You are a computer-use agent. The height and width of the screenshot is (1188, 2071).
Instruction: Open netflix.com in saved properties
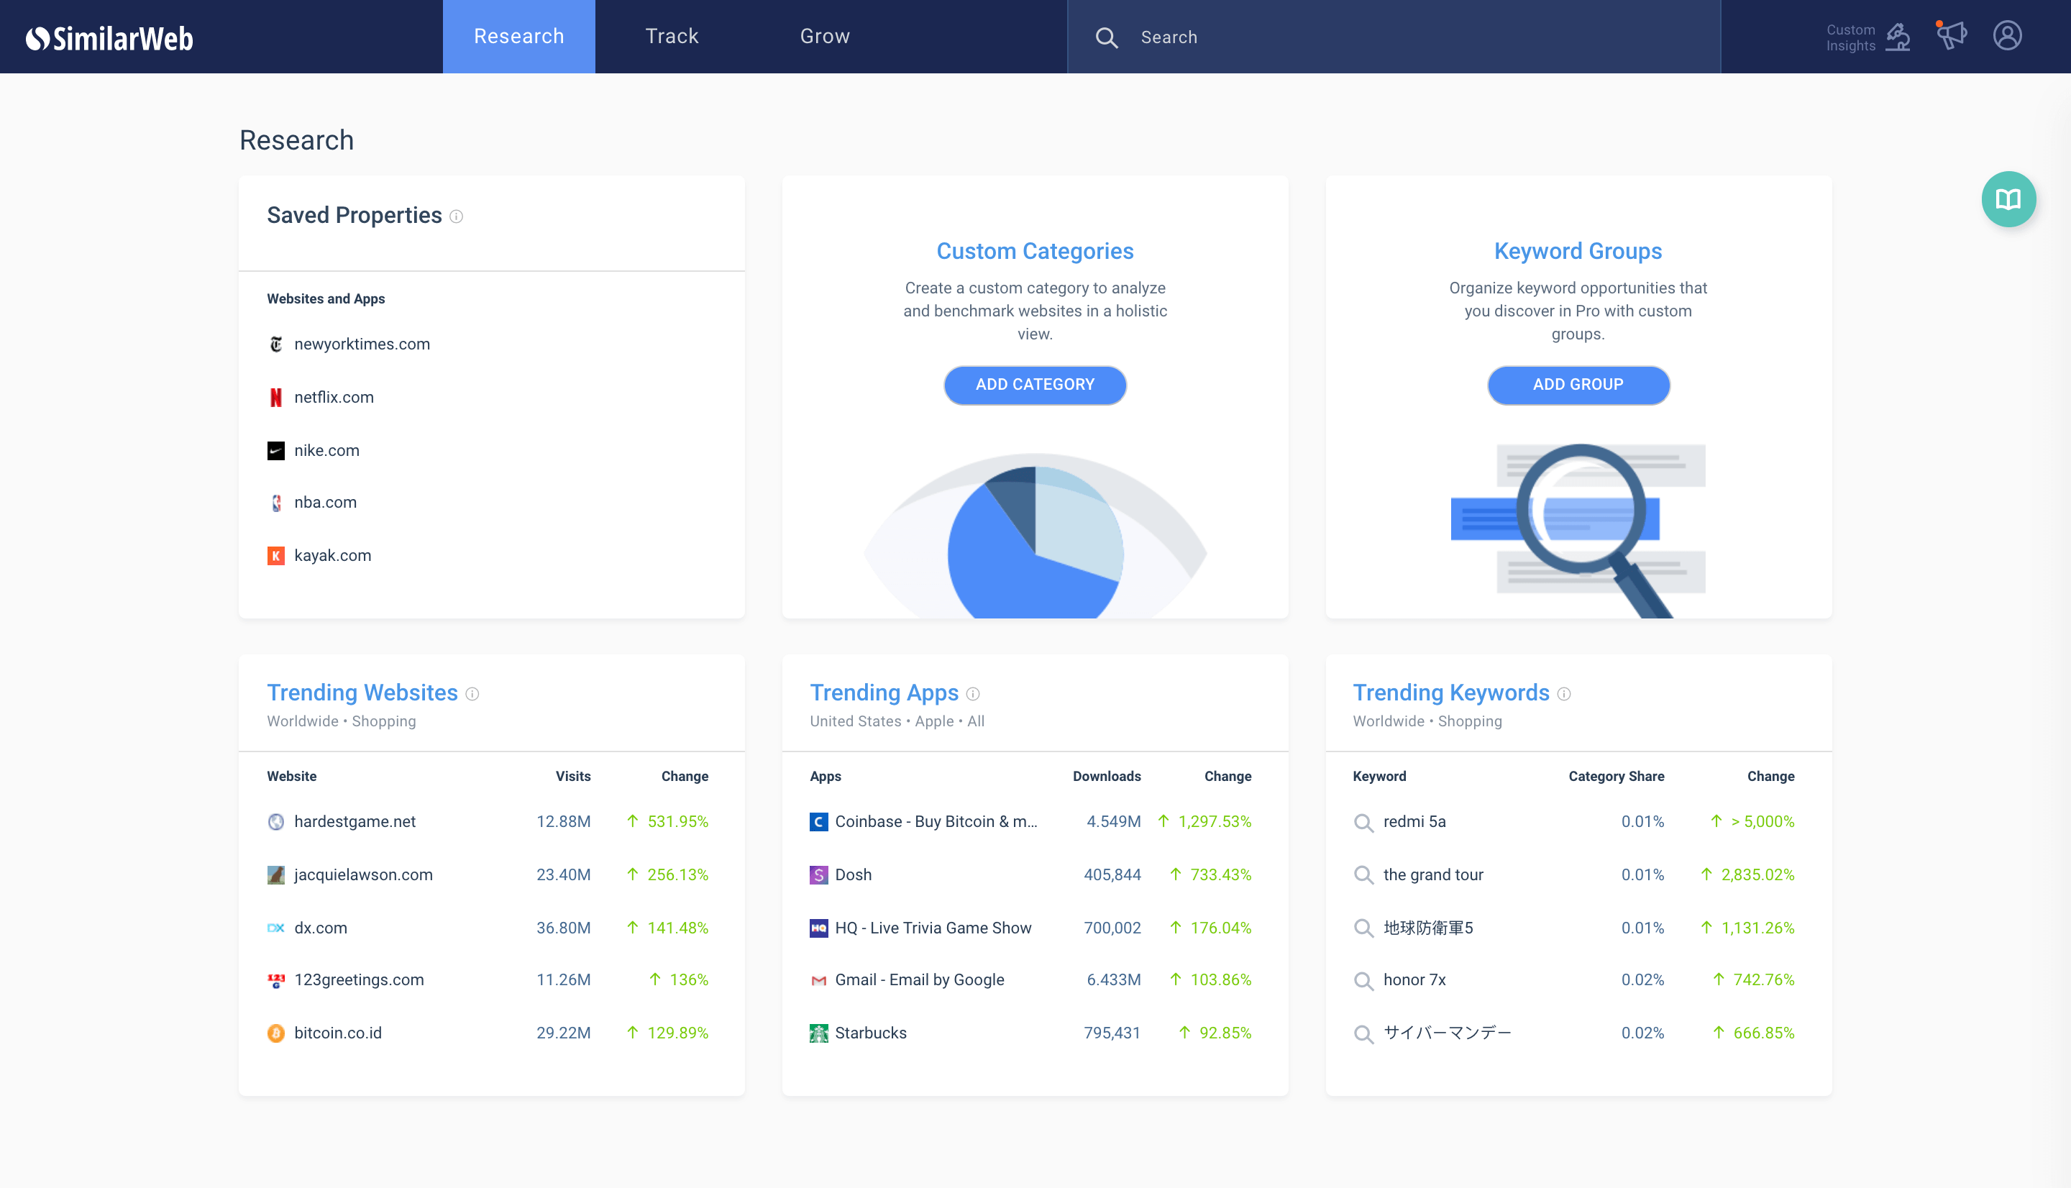point(334,398)
